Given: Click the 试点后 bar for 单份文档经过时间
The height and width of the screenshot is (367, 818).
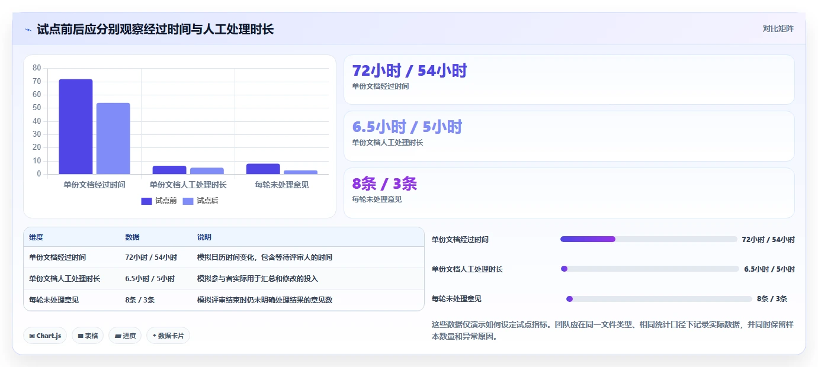Looking at the screenshot, I should click(113, 139).
